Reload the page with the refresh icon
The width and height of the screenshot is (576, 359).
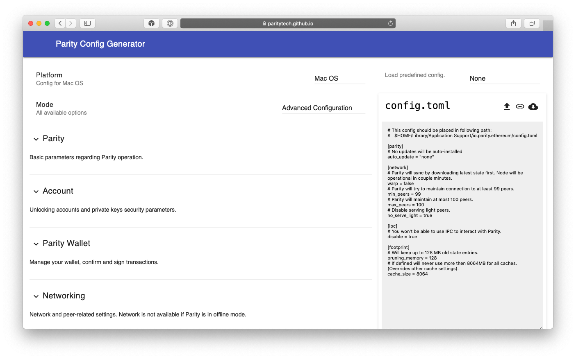pyautogui.click(x=390, y=23)
